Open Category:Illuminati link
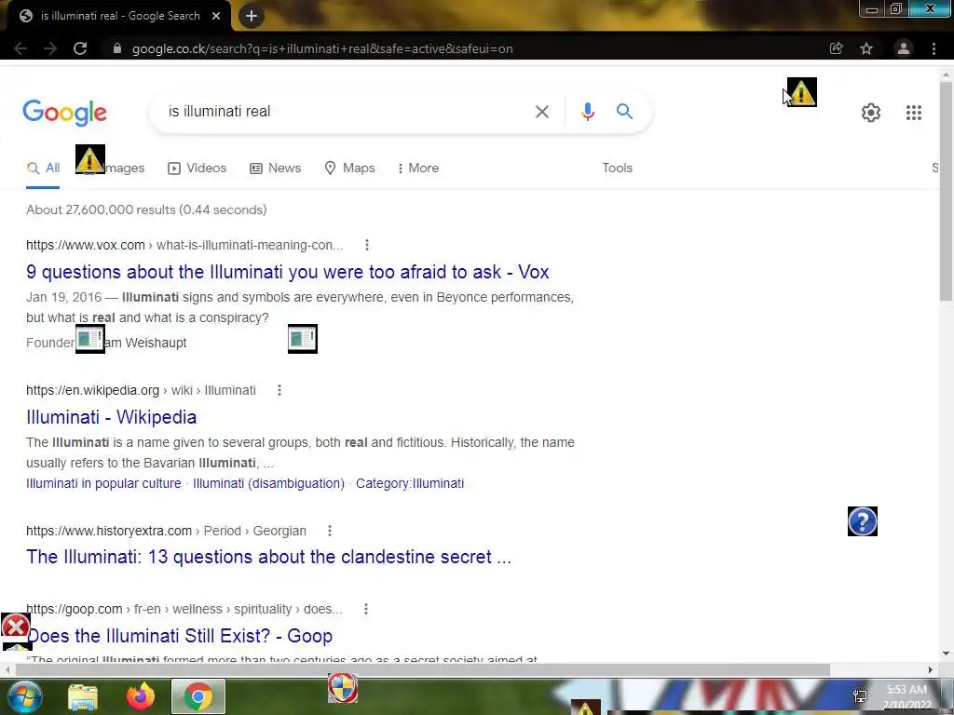 click(x=410, y=483)
